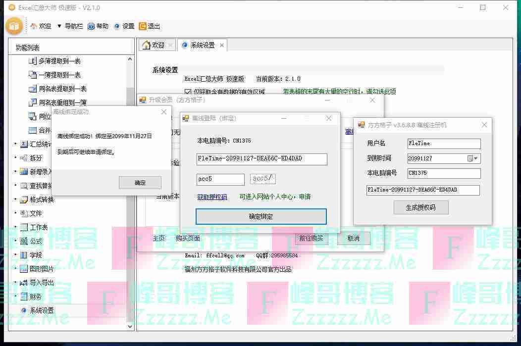
Task: Click the 获取授权码 link
Action: click(212, 197)
